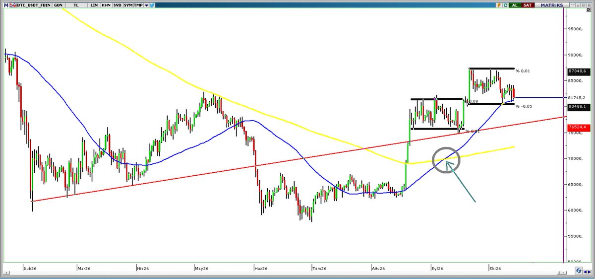The image size is (595, 279).
Task: Change the GUN period selector
Action: click(59, 5)
